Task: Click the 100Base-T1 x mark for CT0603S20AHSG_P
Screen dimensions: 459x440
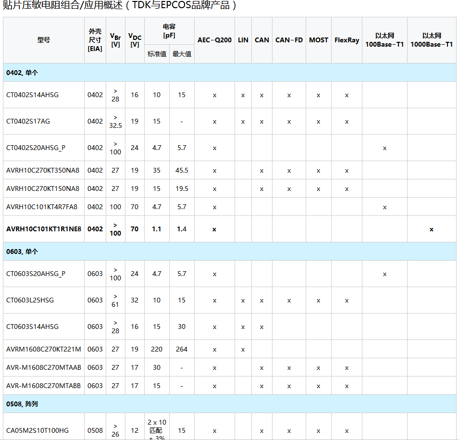Action: (385, 274)
